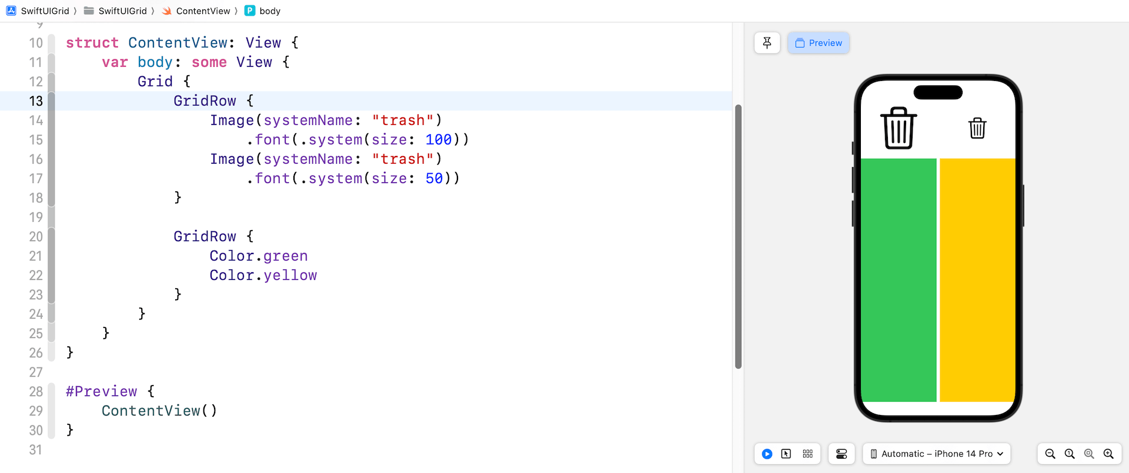This screenshot has height=473, width=1129.
Task: Select SwiftUIGrid project in the jump bar
Action: (x=38, y=11)
